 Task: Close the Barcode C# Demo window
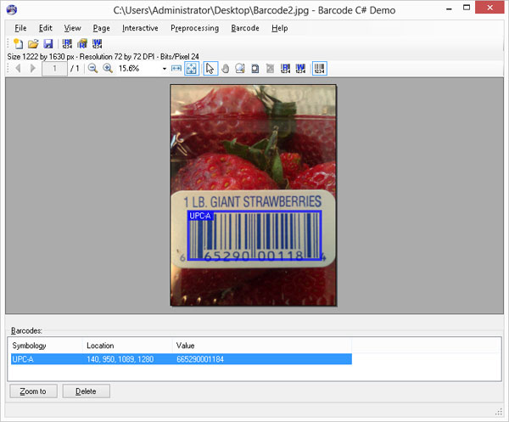point(489,7)
